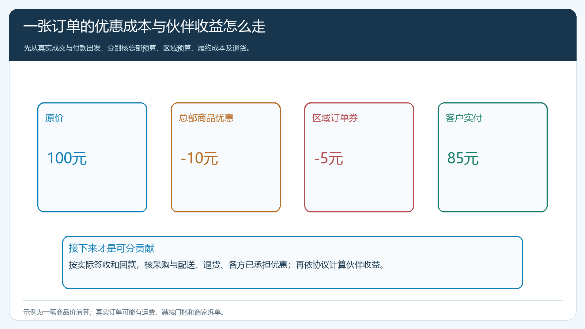Click the slide title 一张订单的优惠成本与伙伴收益怎么走

[144, 26]
